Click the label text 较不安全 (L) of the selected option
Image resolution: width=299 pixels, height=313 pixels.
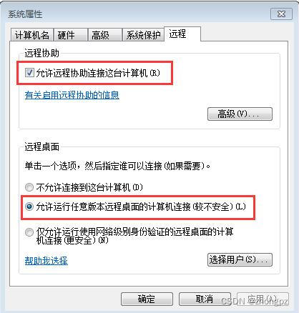click(x=219, y=207)
